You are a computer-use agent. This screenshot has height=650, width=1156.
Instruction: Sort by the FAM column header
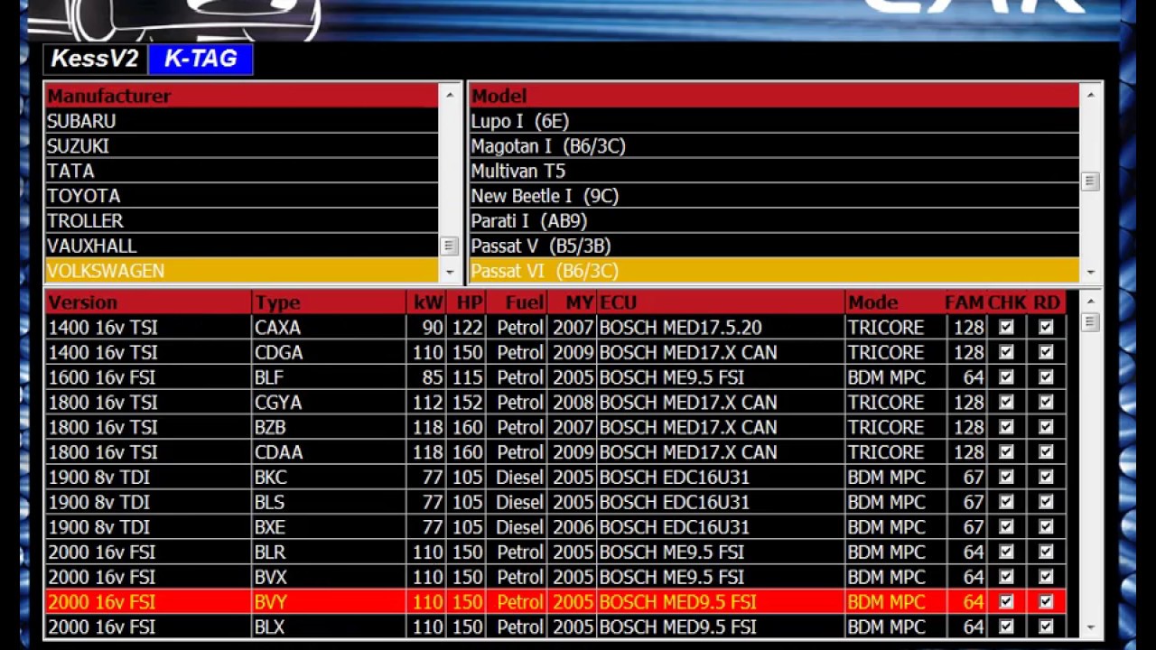[x=965, y=302]
